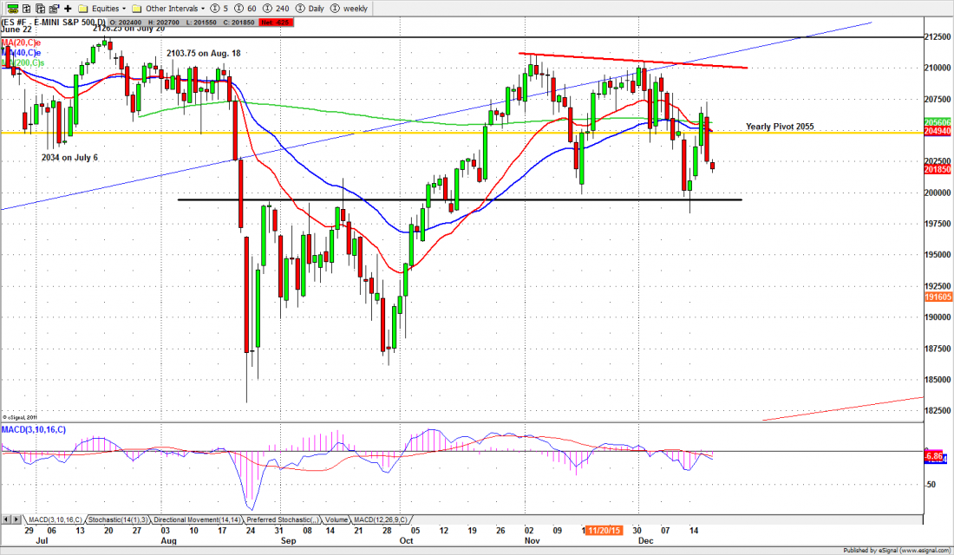
Task: Expand the Other Intervals dropdown
Action: (x=173, y=8)
